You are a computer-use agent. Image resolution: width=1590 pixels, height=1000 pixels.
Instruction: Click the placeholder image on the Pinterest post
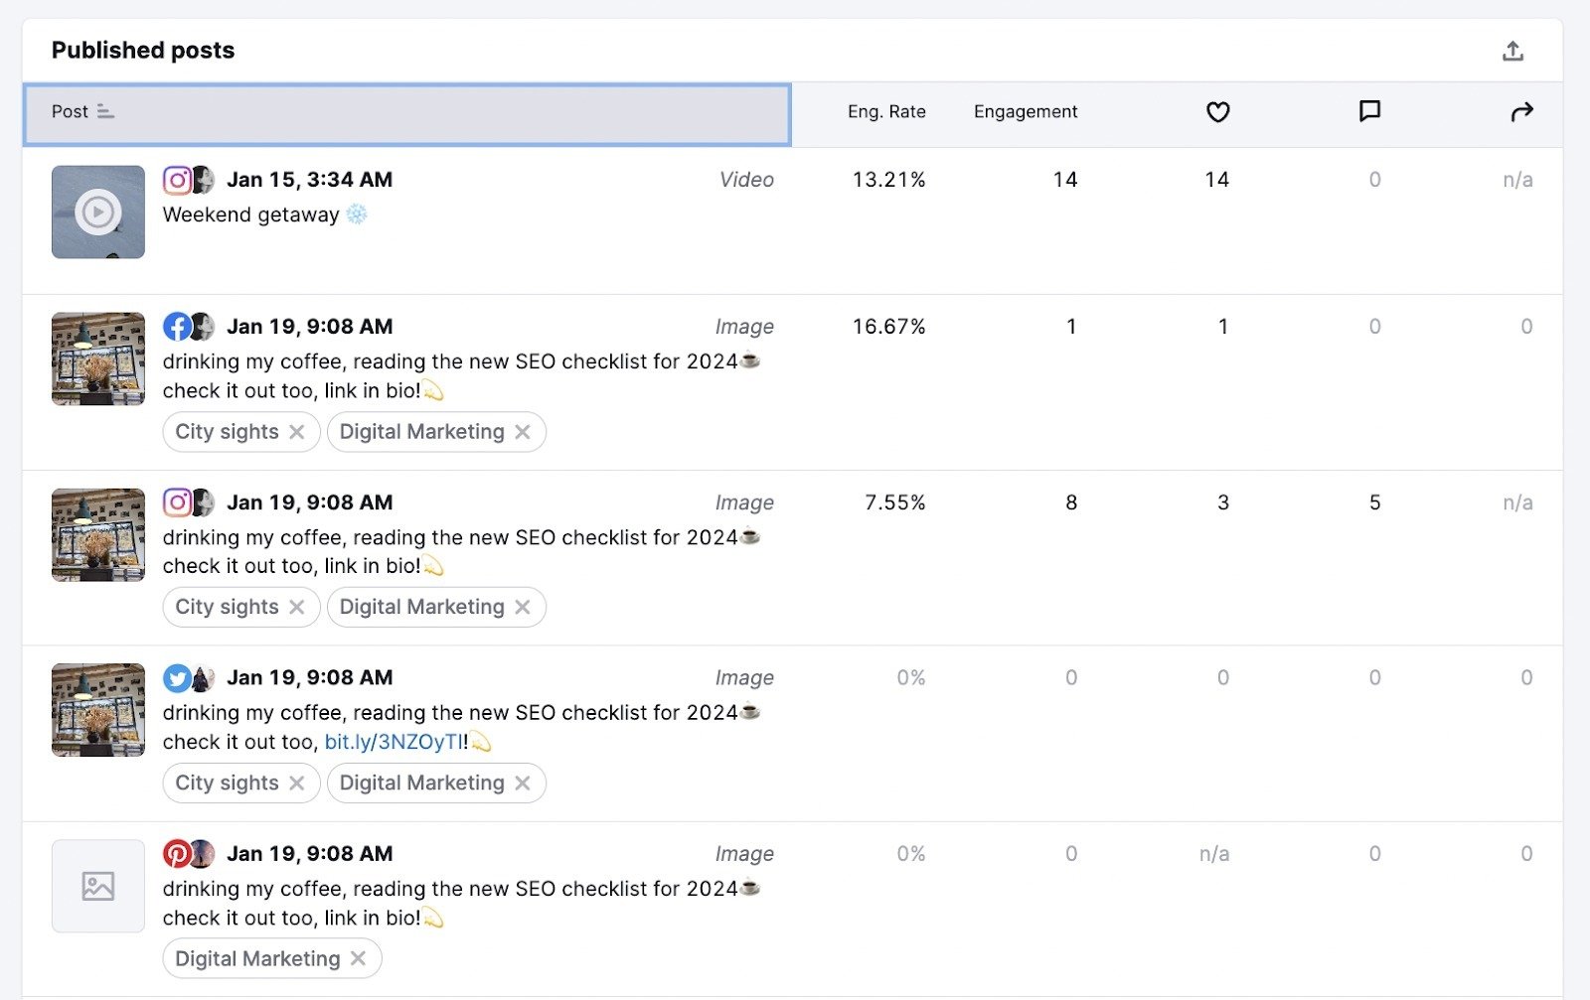[x=97, y=885]
